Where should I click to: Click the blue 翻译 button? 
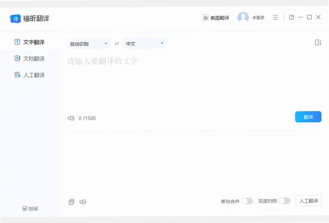pyautogui.click(x=308, y=117)
